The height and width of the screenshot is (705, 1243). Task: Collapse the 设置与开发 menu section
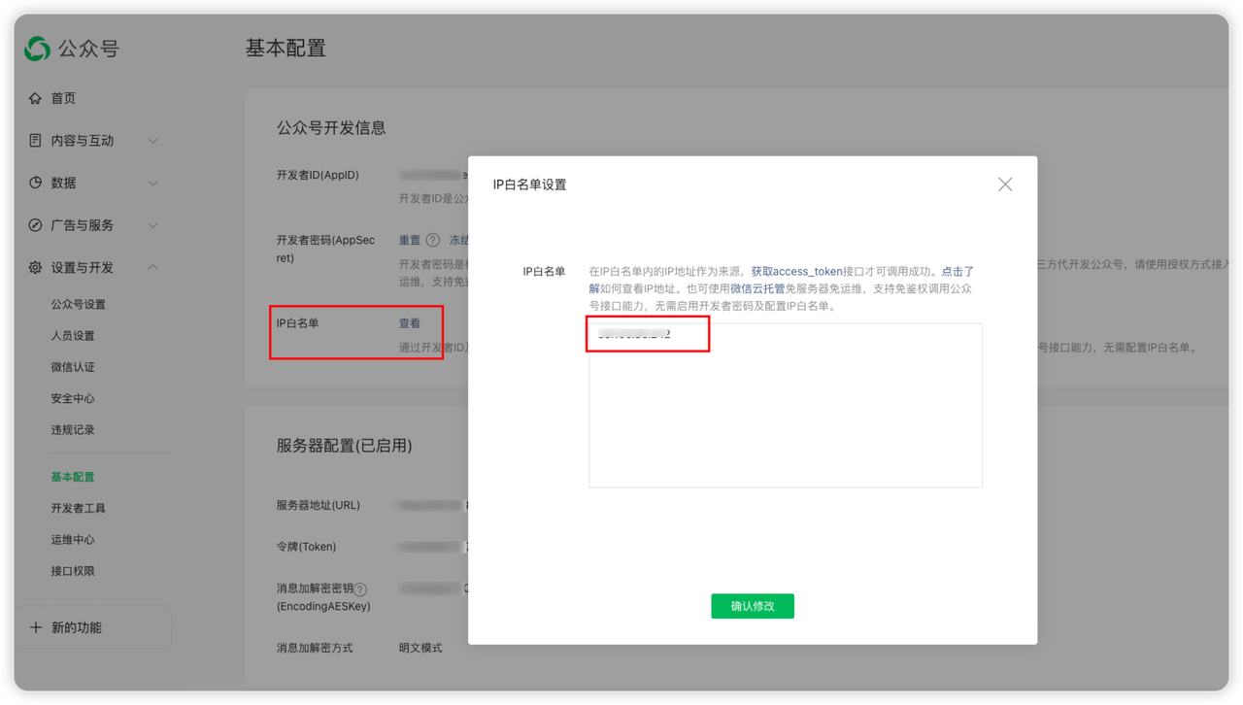tap(152, 268)
